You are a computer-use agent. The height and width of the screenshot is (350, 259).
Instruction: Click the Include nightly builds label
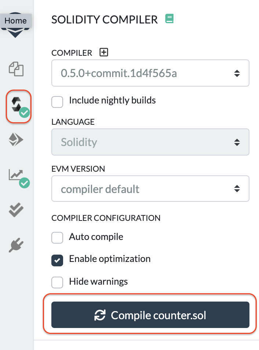(112, 100)
